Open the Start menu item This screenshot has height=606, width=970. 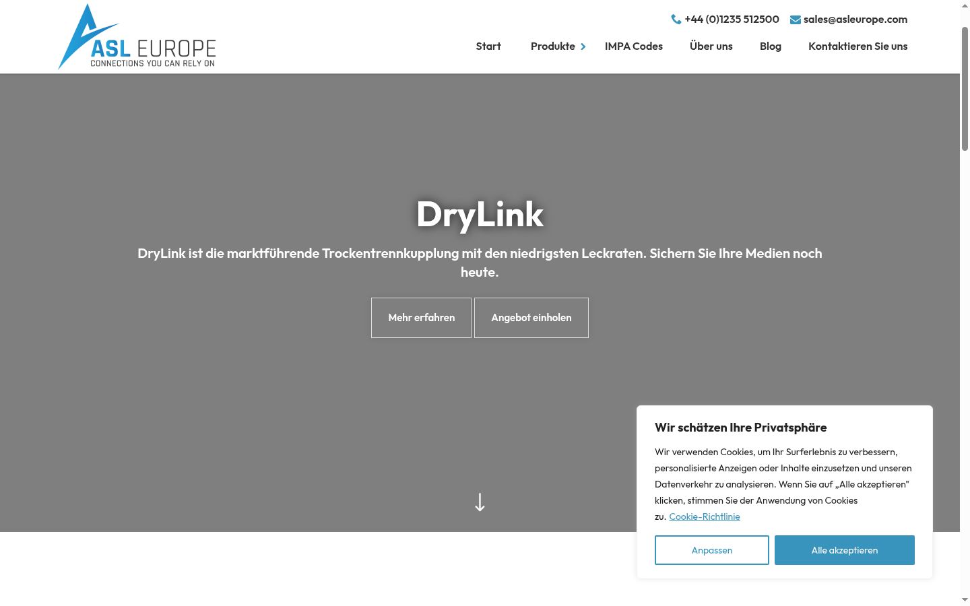(x=488, y=46)
